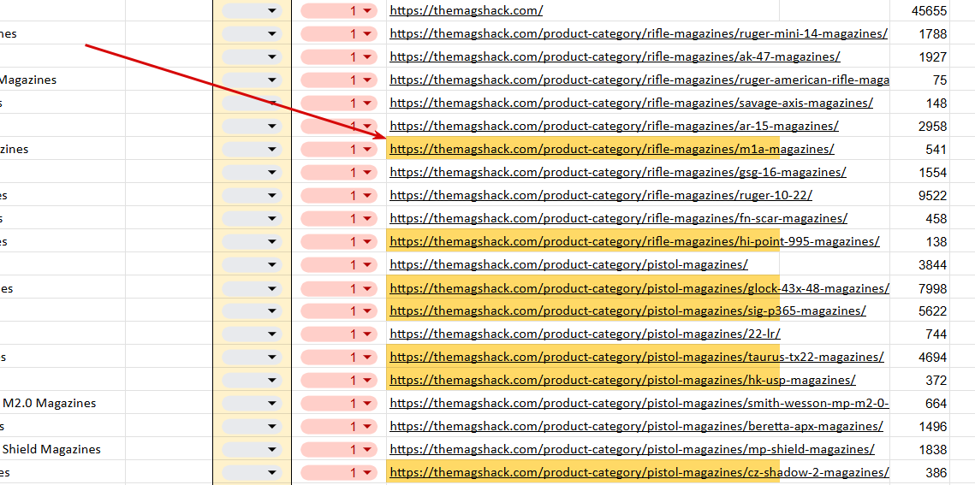Click the mp-shield-magazines URL
This screenshot has height=485, width=975.
[633, 449]
